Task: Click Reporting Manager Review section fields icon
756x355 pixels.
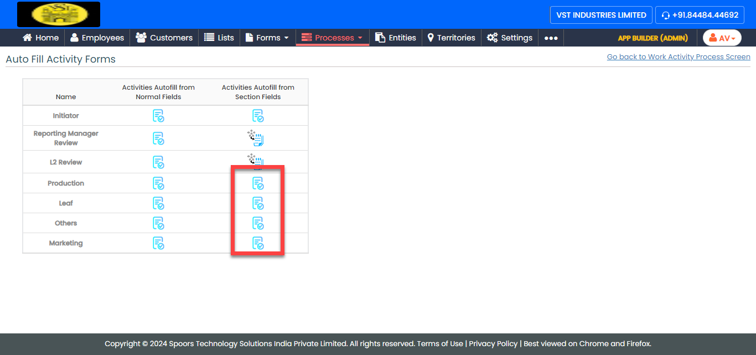Action: tap(256, 138)
